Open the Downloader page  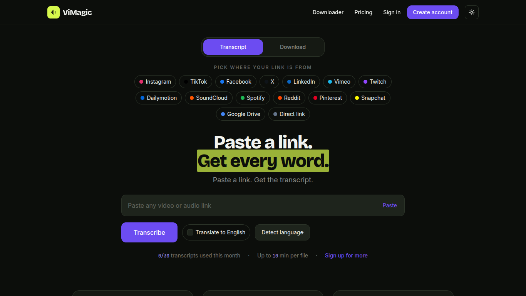coord(328,12)
